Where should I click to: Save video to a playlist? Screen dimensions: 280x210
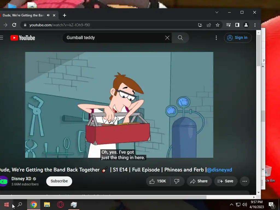point(226,181)
